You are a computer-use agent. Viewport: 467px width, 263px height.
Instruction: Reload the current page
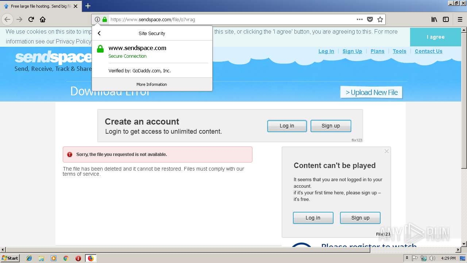[x=31, y=19]
